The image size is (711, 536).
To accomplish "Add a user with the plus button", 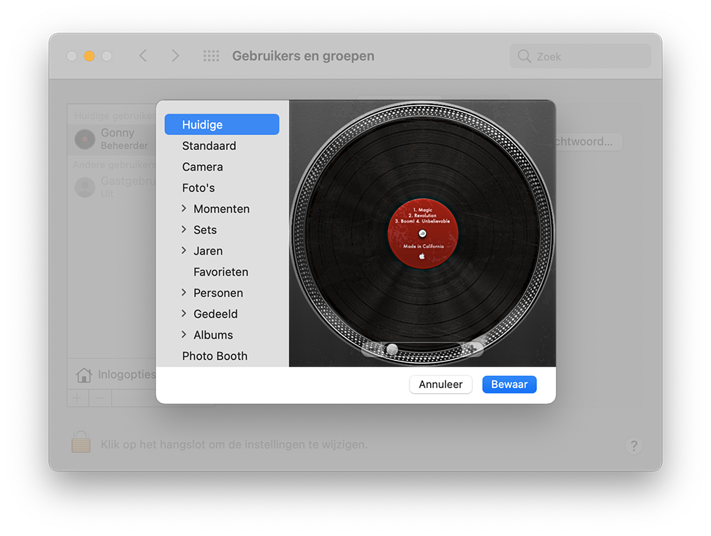I will click(x=77, y=398).
